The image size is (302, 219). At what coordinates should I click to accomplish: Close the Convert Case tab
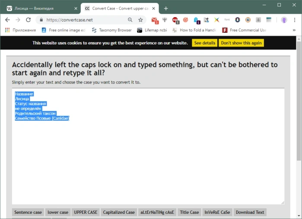pyautogui.click(x=153, y=9)
